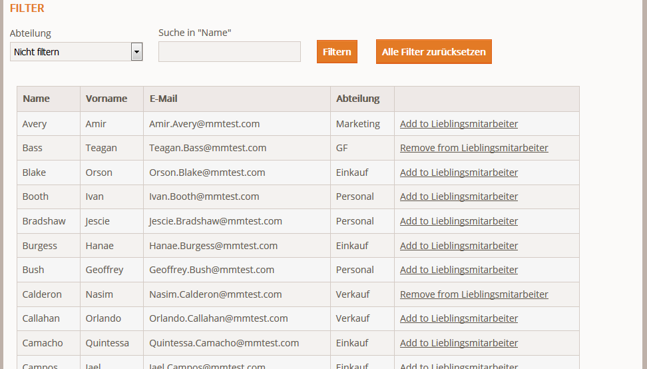Focus the 'Suche in Name' search field
647x369 pixels.
click(230, 51)
